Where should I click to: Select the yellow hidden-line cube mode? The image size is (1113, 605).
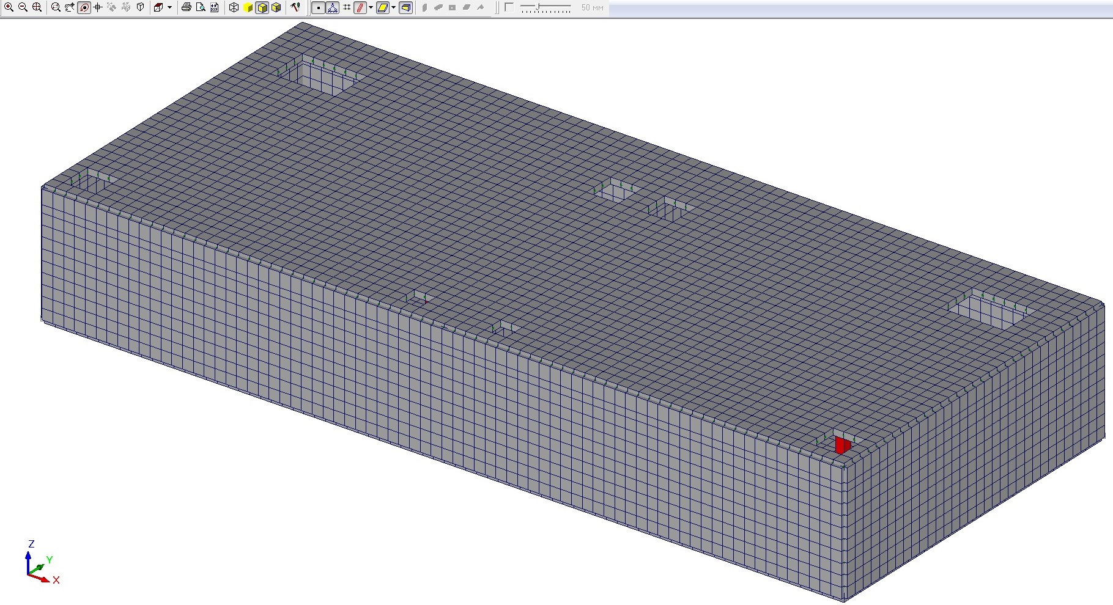[x=276, y=7]
